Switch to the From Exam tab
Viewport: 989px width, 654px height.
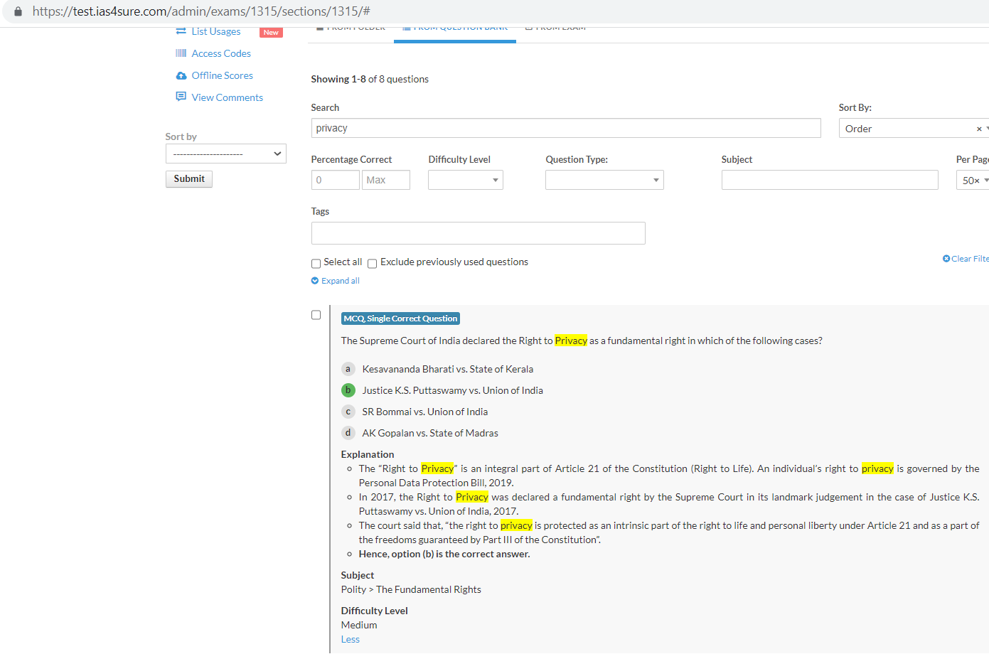(x=555, y=28)
